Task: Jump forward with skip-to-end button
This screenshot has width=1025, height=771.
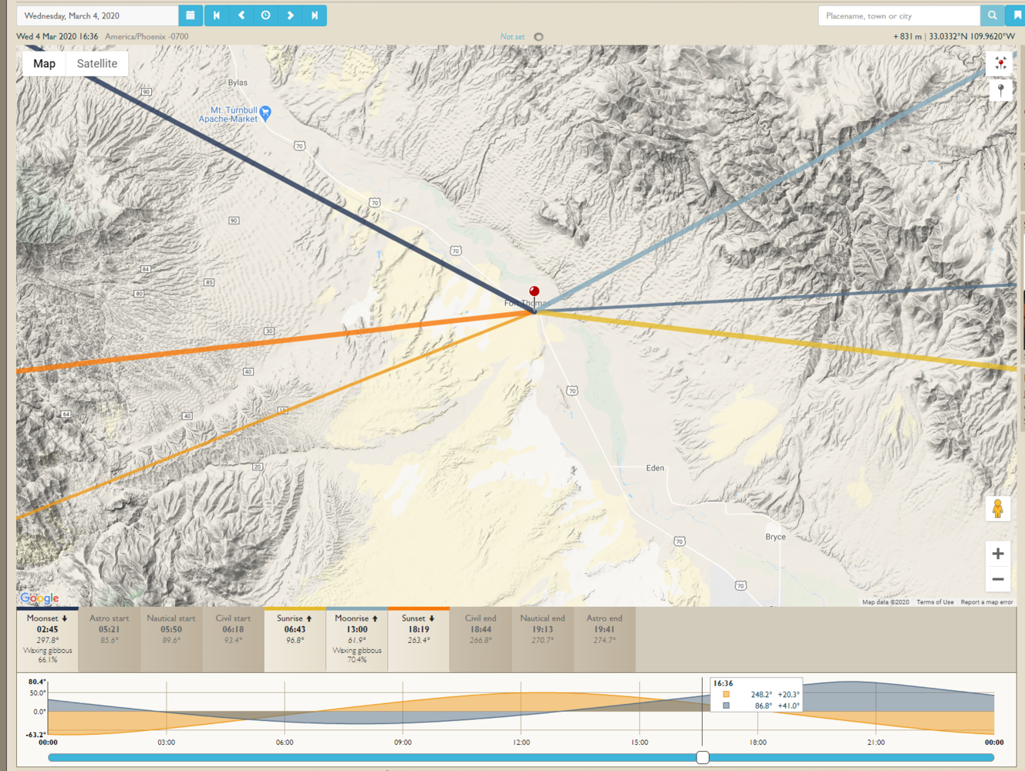Action: 315,15
